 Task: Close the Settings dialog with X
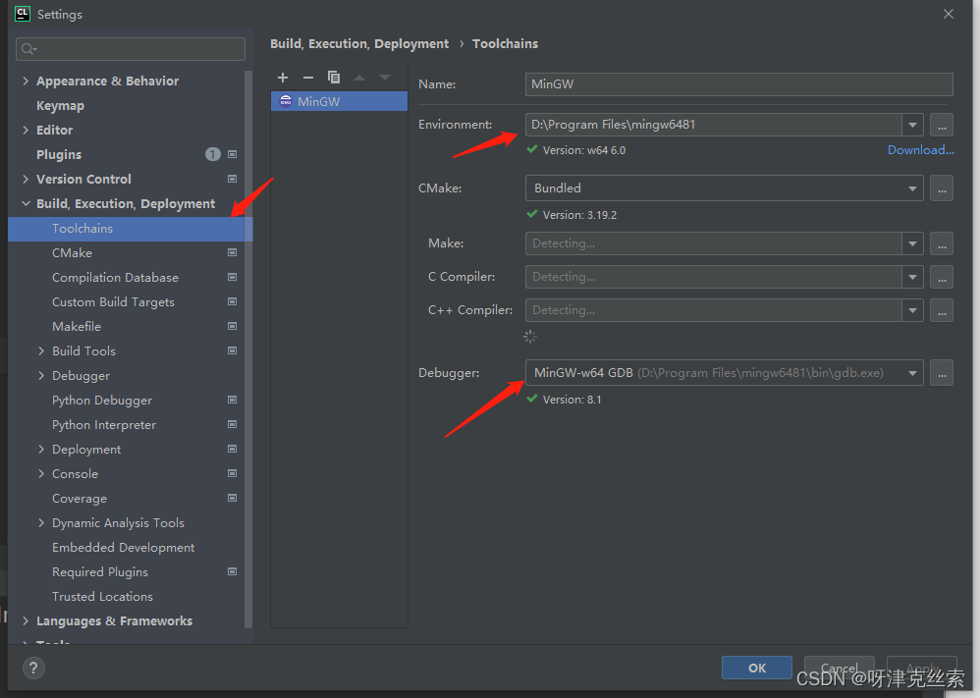click(949, 14)
